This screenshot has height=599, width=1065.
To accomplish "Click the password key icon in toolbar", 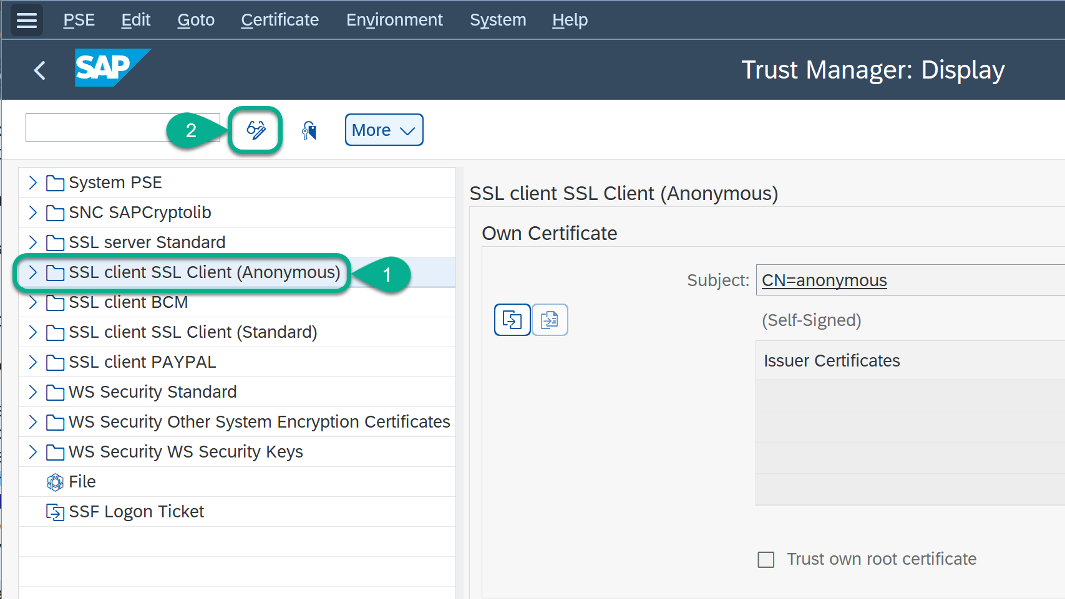I will 309,130.
